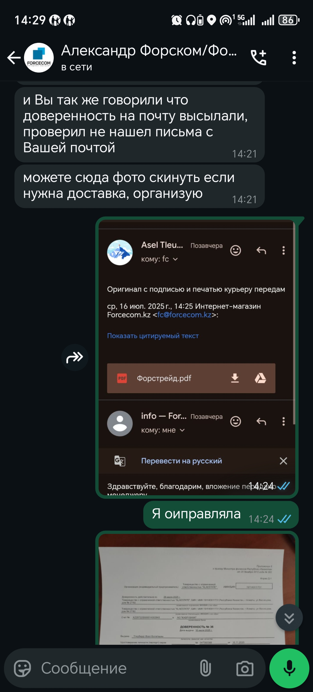Tap the battery indicator in status bar
This screenshot has width=313, height=692.
pyautogui.click(x=289, y=20)
